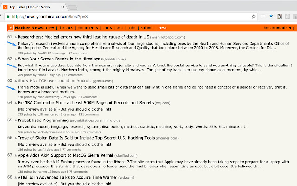The width and height of the screenshot is (297, 186).
Task: Open the jobs link in header
Action: (x=132, y=28)
